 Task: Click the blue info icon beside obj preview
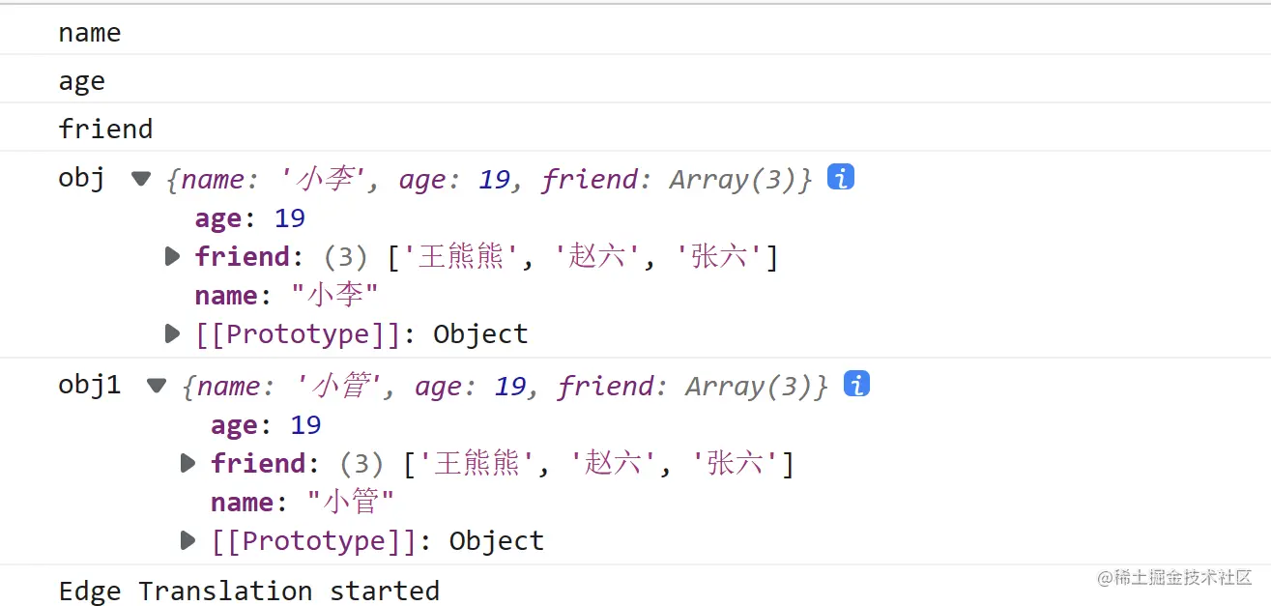(x=840, y=178)
